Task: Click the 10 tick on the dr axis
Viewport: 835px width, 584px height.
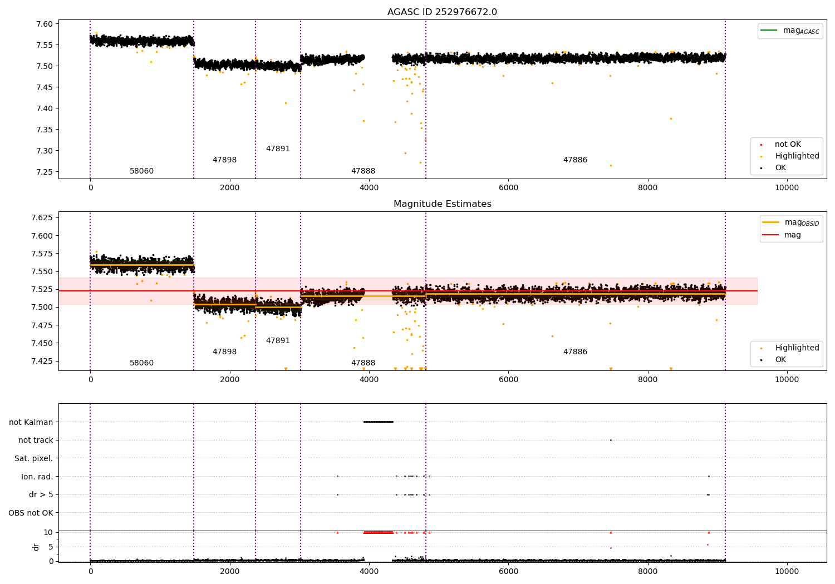Action: coord(48,533)
